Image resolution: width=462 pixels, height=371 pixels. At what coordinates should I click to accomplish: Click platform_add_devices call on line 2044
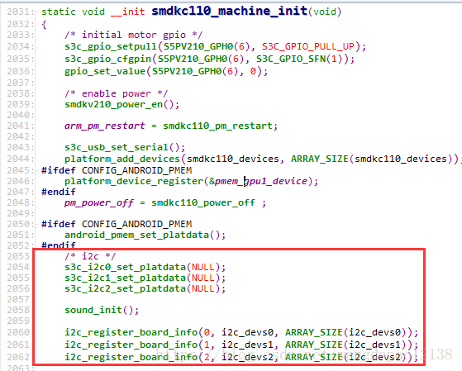122,159
